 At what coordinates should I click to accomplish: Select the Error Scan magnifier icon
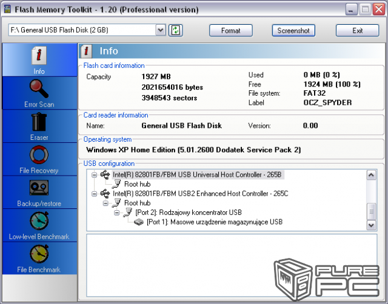(39, 88)
